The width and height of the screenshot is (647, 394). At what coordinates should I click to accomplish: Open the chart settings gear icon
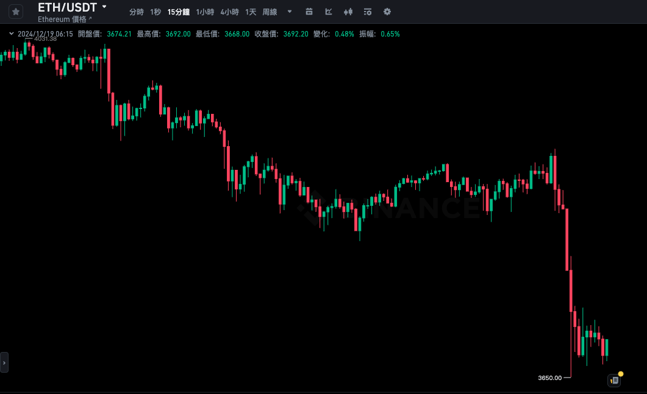[387, 12]
